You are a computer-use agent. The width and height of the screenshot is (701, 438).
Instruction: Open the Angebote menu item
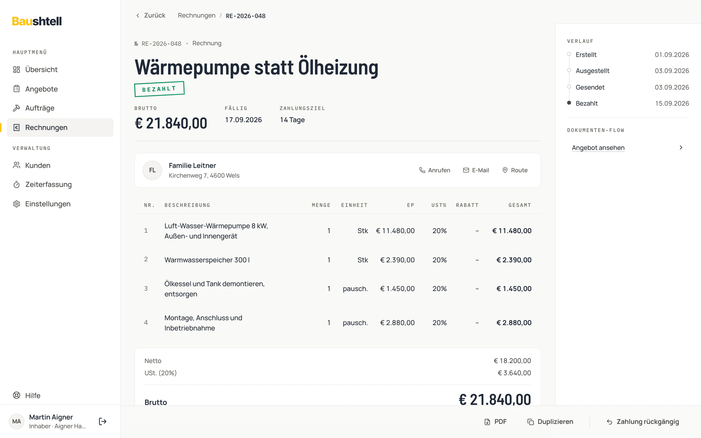pos(60,89)
